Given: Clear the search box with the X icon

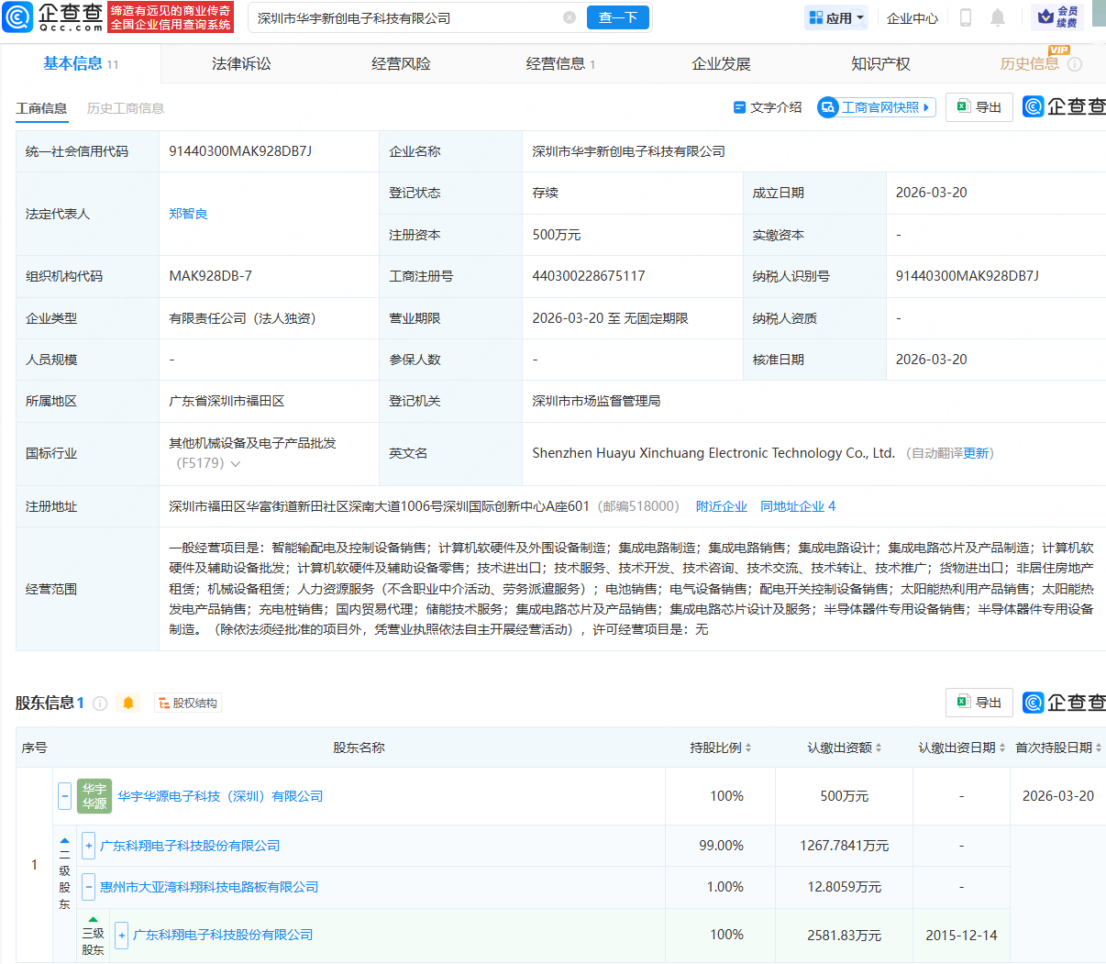Looking at the screenshot, I should coord(570,17).
